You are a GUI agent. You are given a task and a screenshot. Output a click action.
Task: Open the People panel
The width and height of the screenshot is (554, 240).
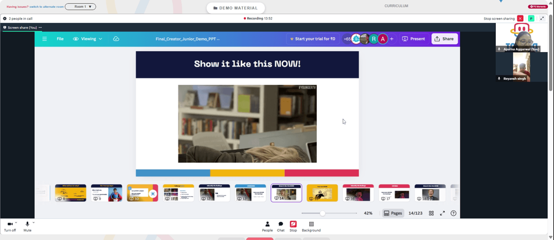pos(267,227)
